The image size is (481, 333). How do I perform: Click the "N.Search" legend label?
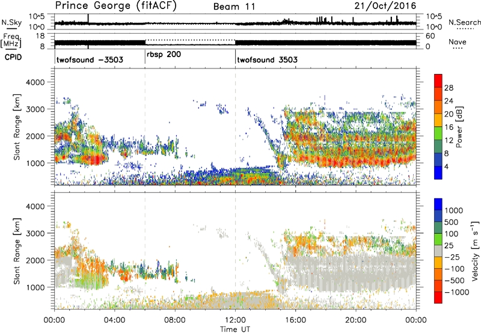465,22
